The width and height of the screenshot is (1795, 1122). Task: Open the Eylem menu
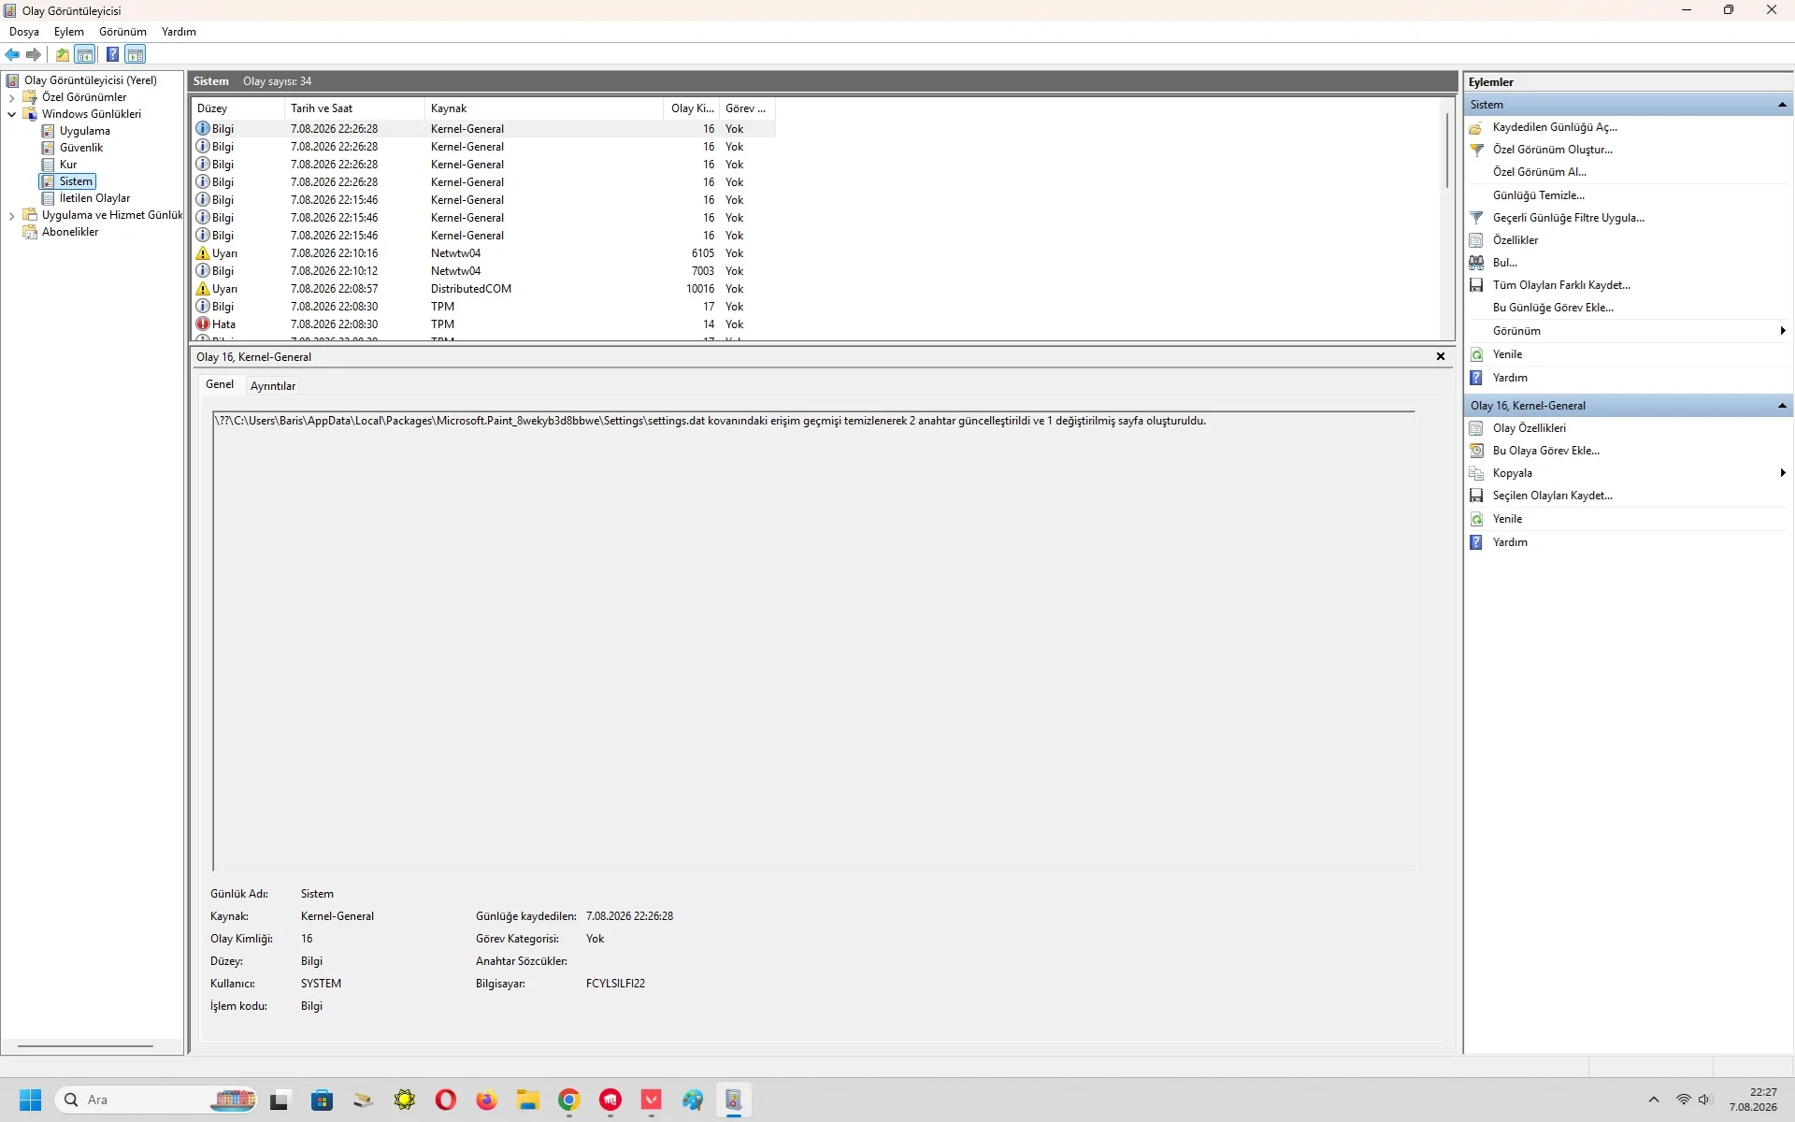pos(68,32)
